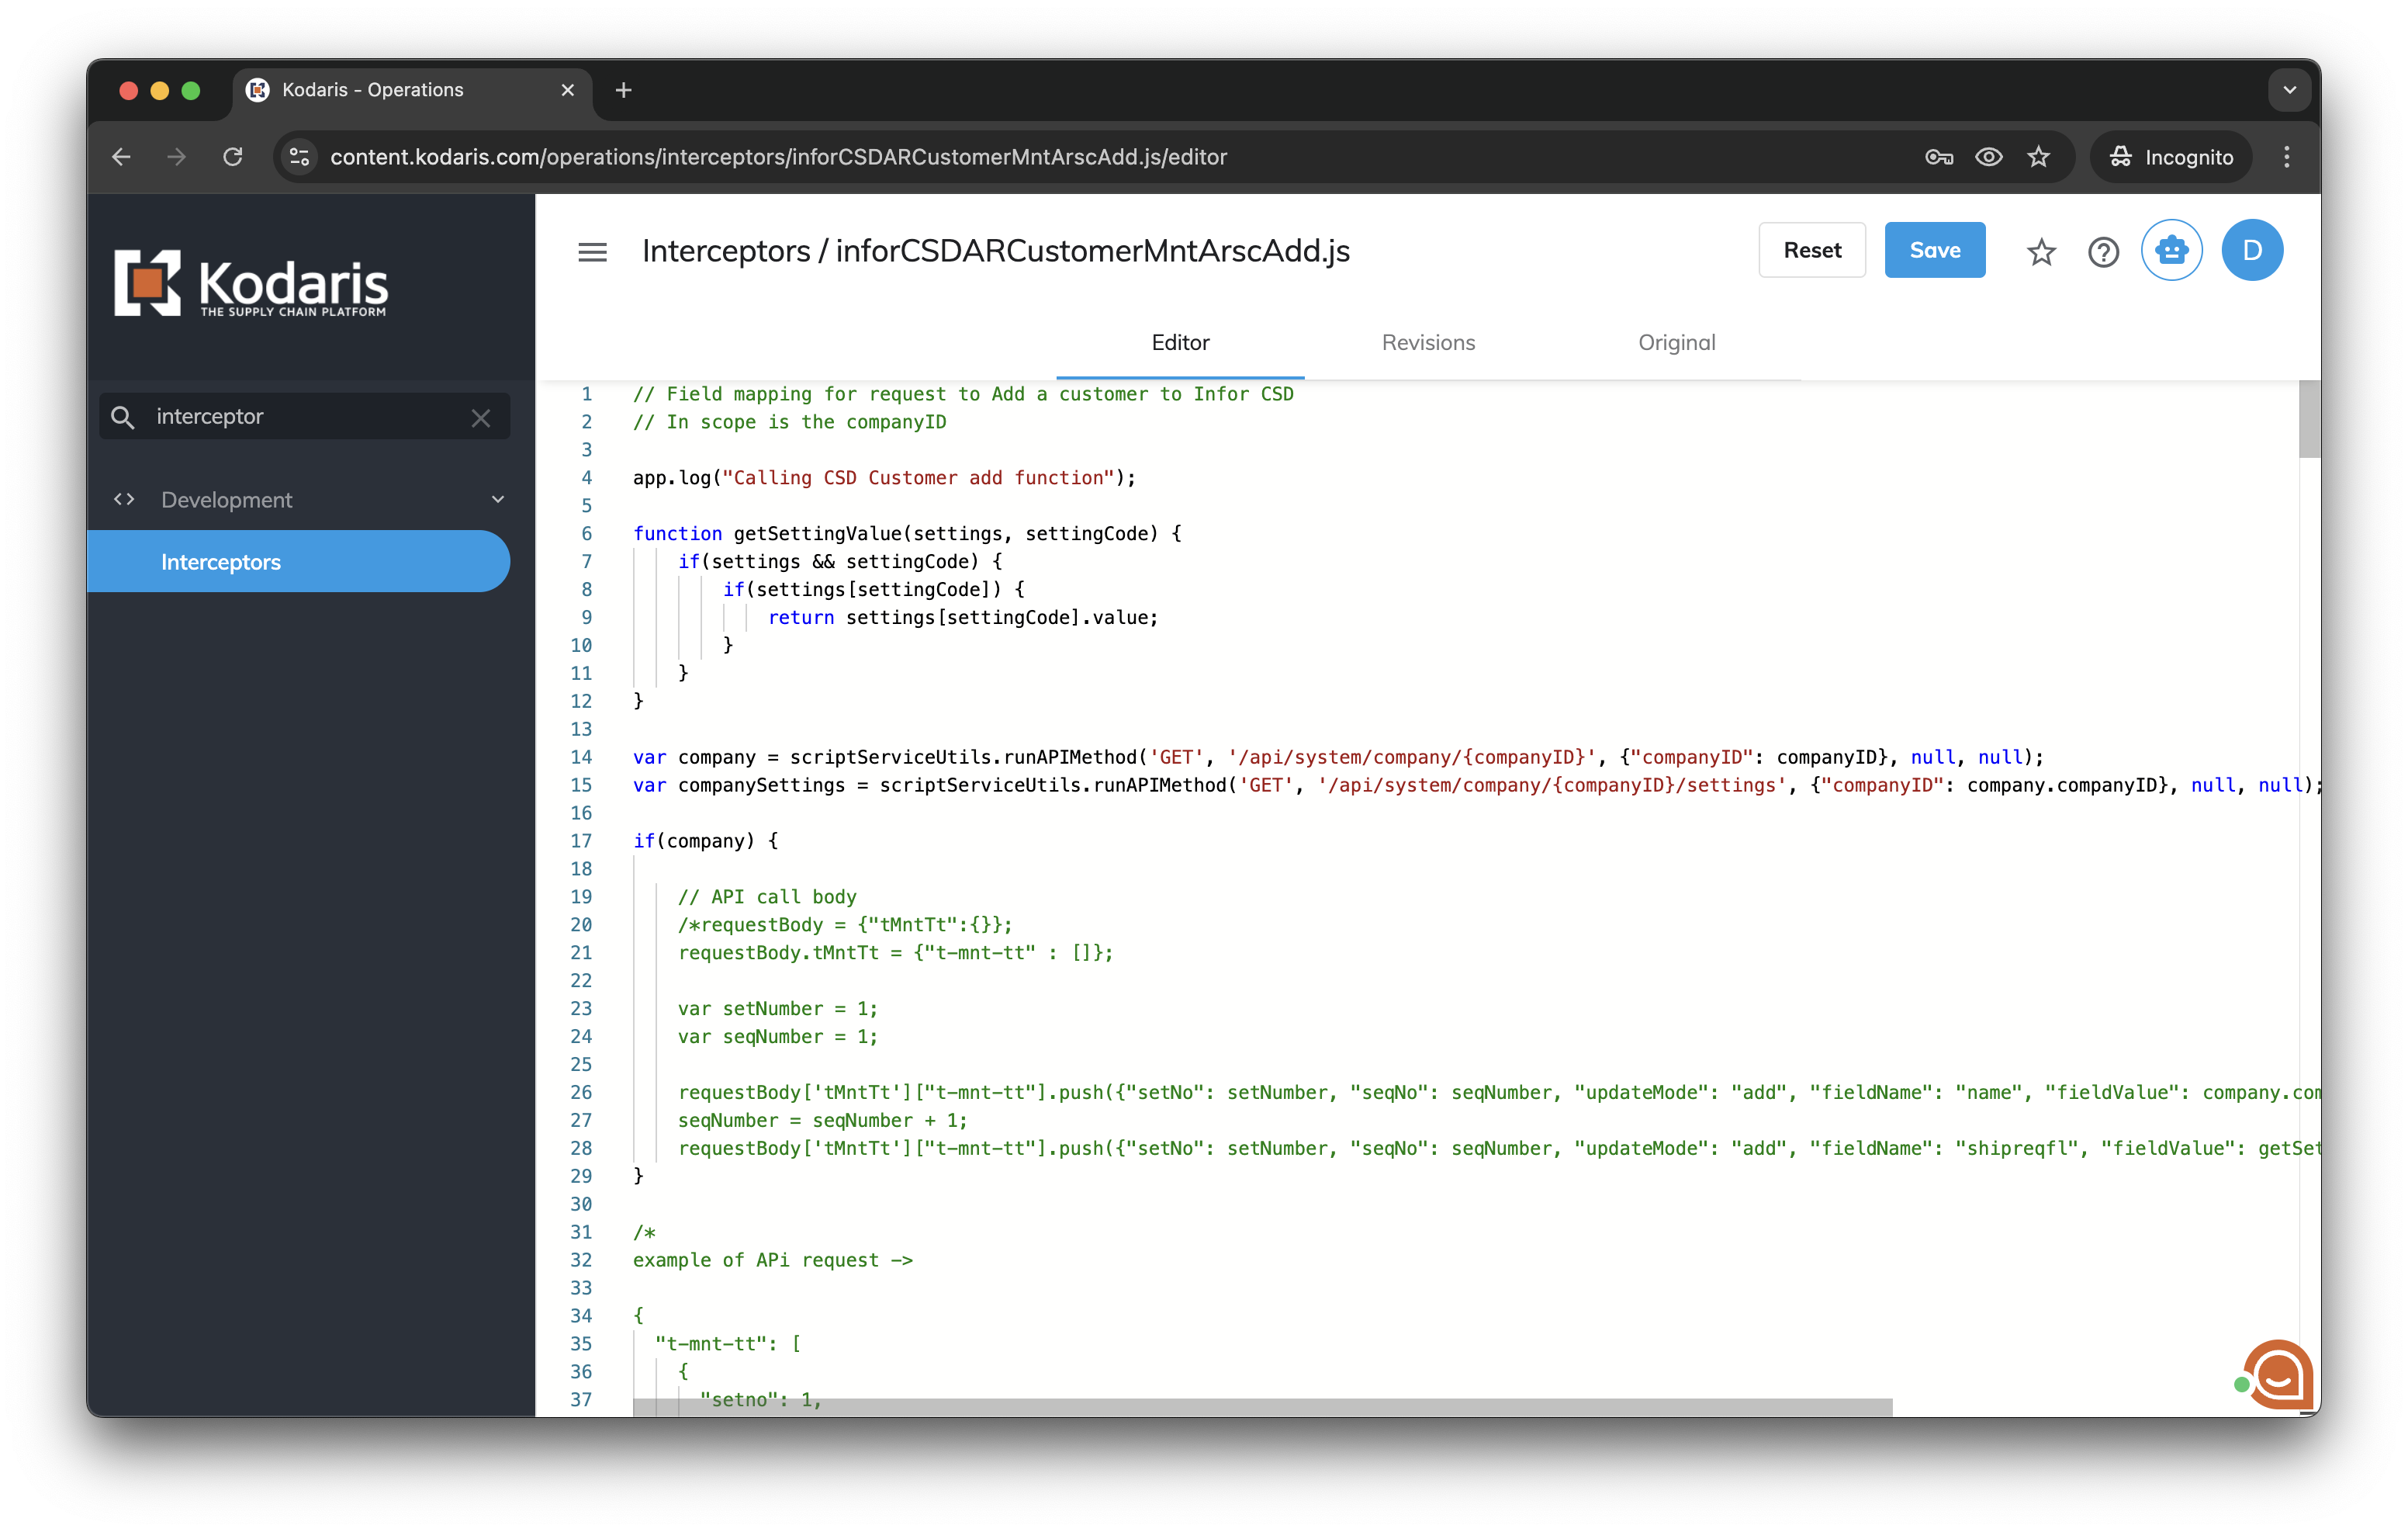Click the Kodaris logo
The image size is (2408, 1532).
click(251, 283)
